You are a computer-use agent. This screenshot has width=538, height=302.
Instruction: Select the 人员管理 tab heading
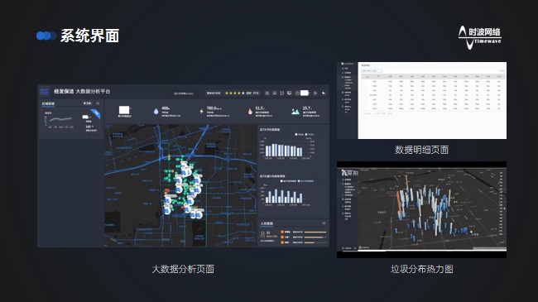point(267,223)
